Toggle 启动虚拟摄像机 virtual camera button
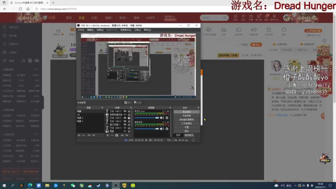The image size is (336, 189). pyautogui.click(x=186, y=120)
